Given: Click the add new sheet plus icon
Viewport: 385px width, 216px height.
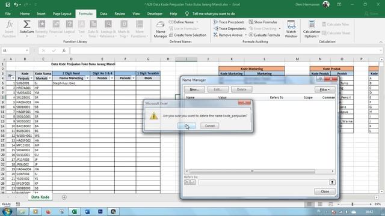Looking at the screenshot, I should pyautogui.click(x=64, y=197).
